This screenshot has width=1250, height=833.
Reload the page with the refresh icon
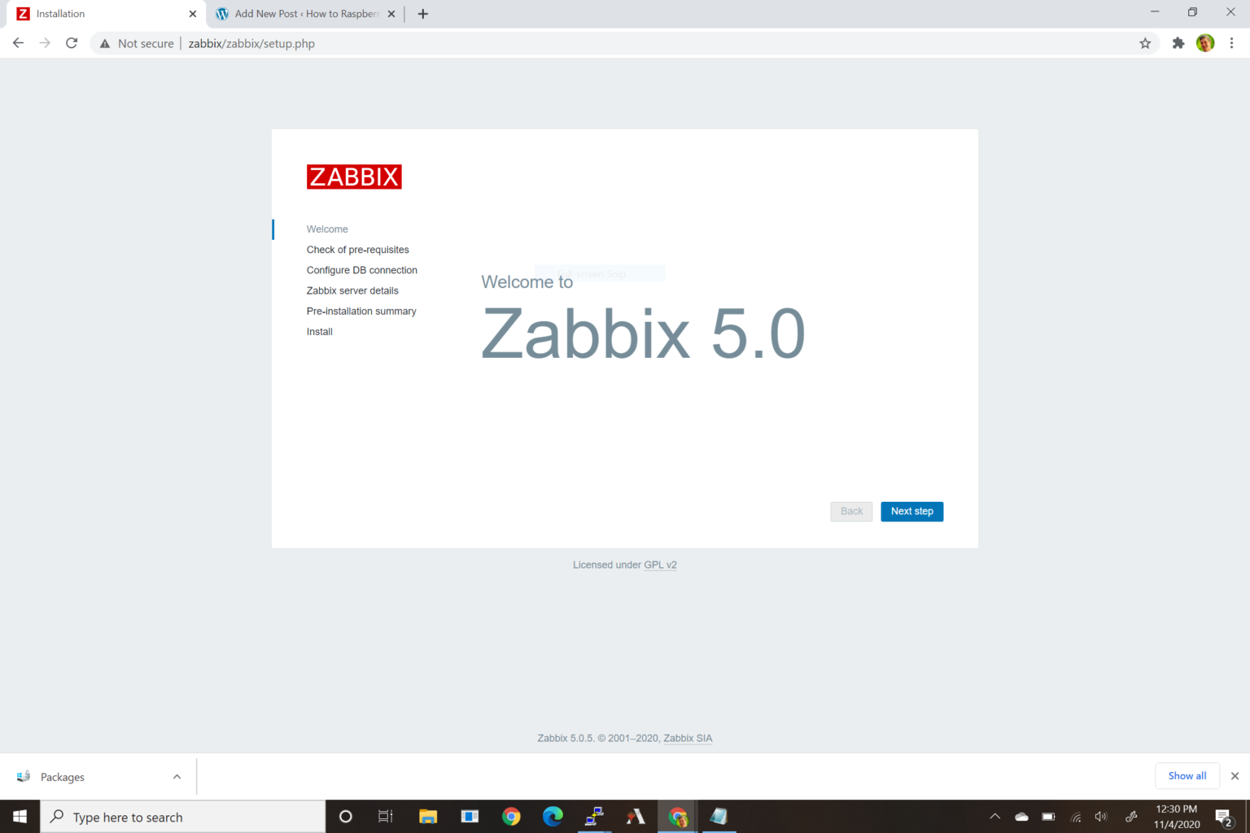72,43
